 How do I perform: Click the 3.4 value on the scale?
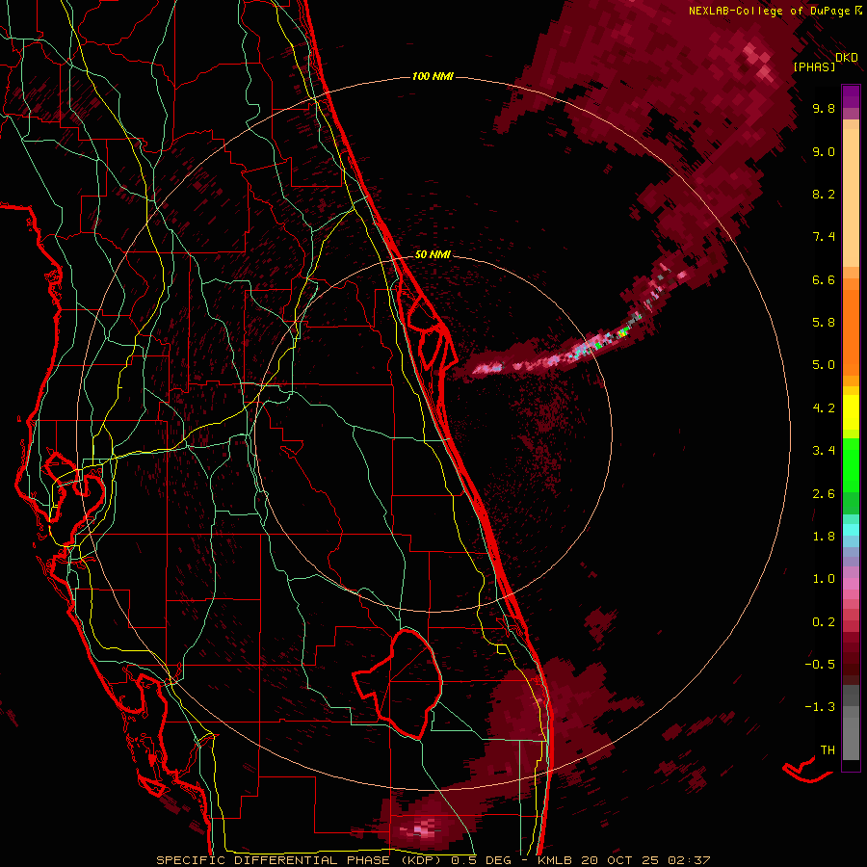point(824,451)
